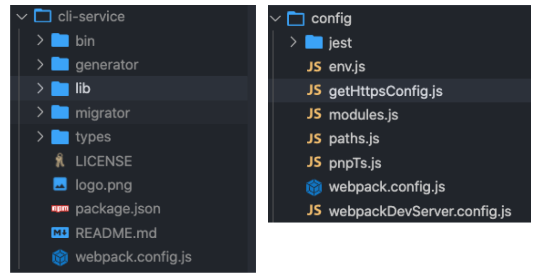Expand the bin folder chevron
Screen dimensions: 539x279
coord(40,41)
